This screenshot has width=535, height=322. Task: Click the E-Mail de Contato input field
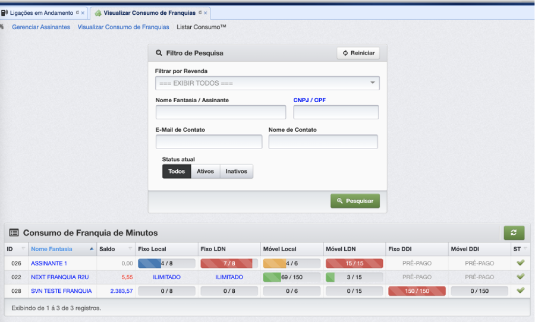(209, 141)
